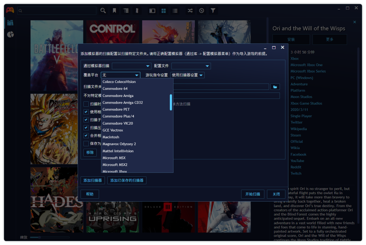This screenshot has width=366, height=245.
Task: Open the 通过模拟器扫描 dropdown
Action: tap(131, 66)
